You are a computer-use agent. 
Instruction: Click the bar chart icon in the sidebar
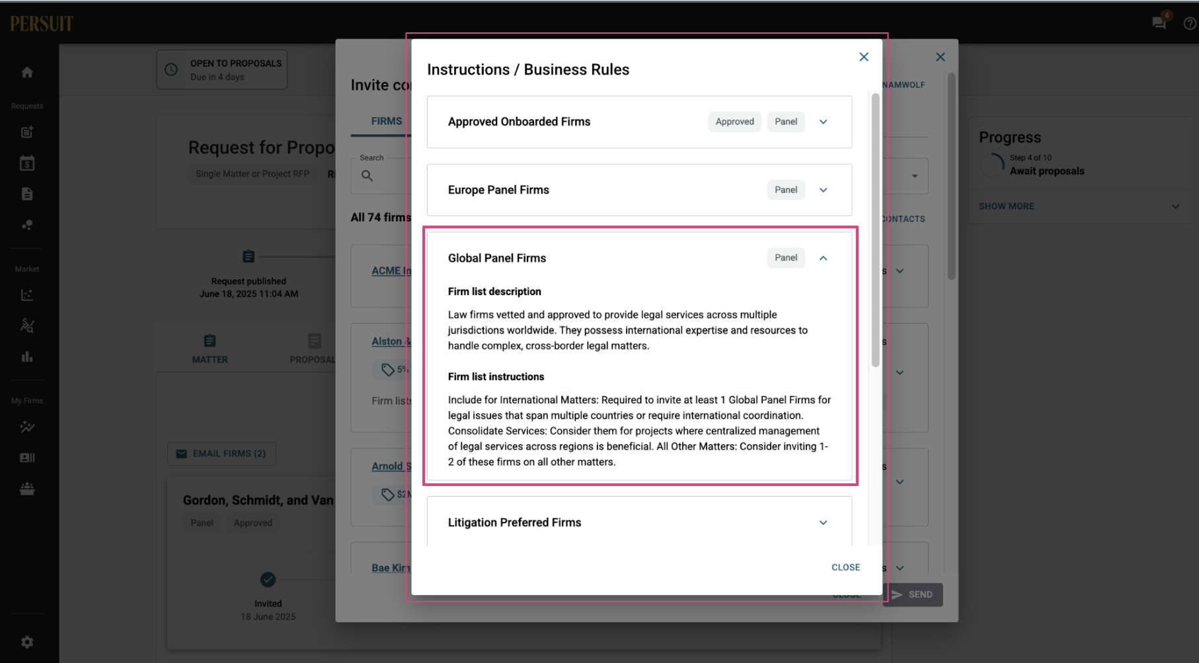(27, 357)
